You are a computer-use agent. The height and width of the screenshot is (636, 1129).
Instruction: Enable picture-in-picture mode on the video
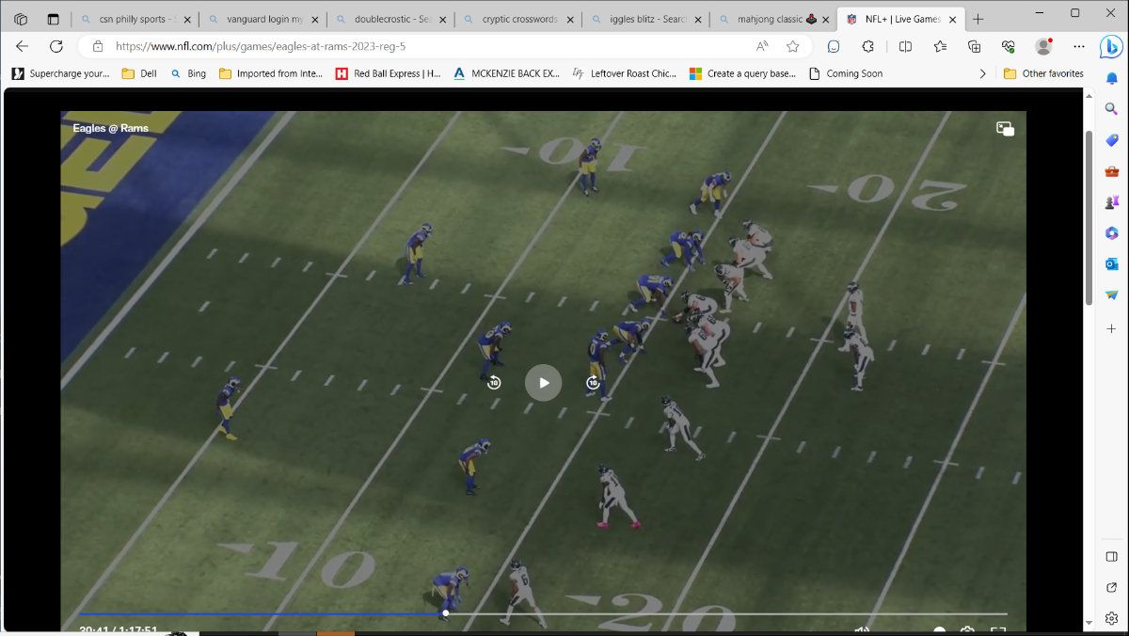coord(1005,129)
